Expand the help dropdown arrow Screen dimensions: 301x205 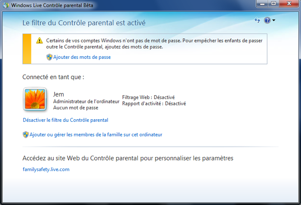273,20
